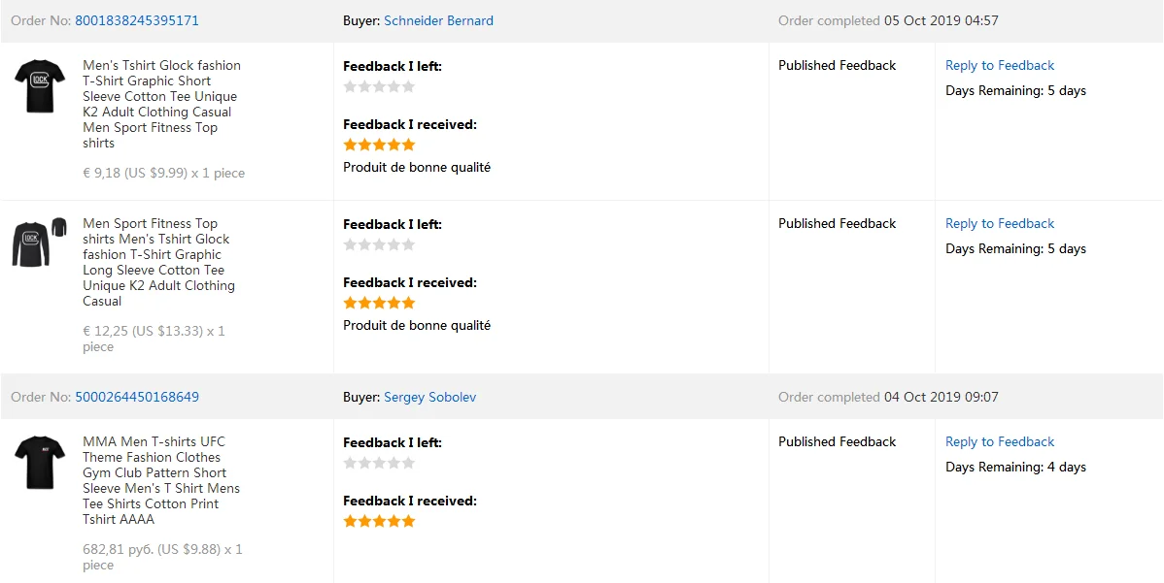Reply to Feedback for short sleeve Glock shirt
Image resolution: width=1164 pixels, height=583 pixels.
(x=1000, y=65)
